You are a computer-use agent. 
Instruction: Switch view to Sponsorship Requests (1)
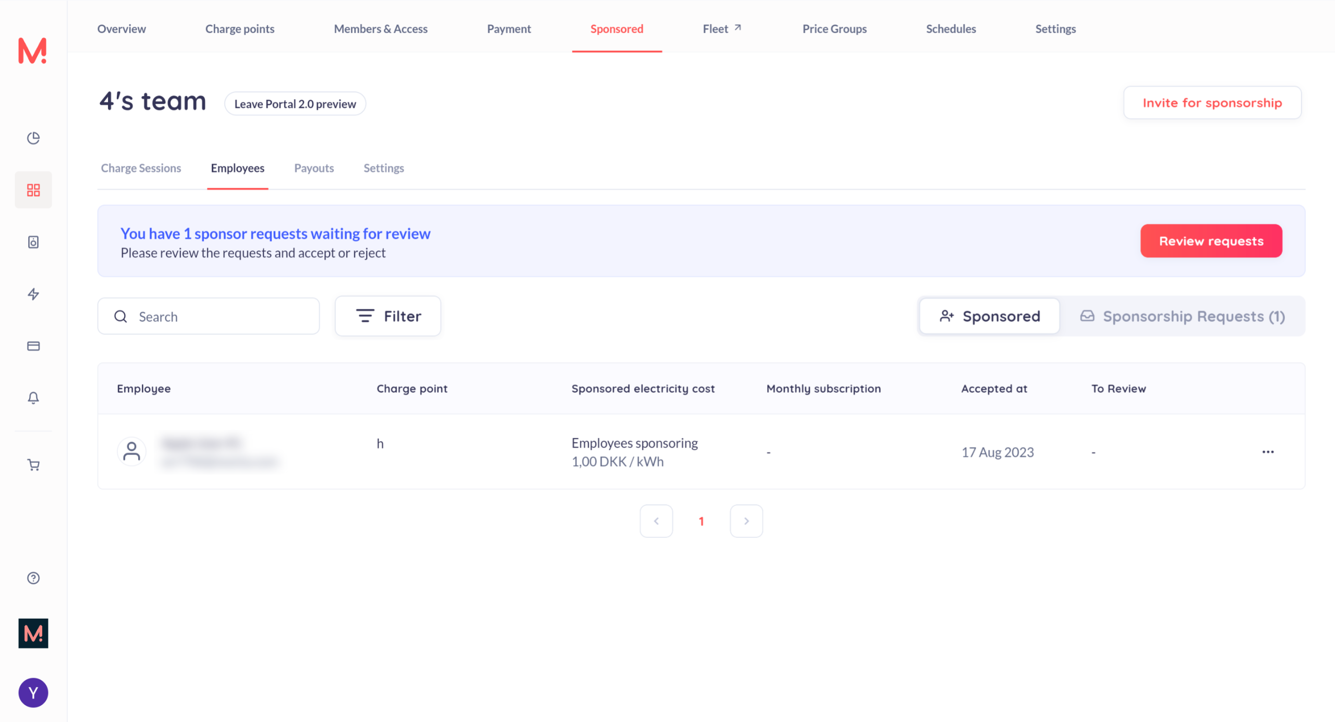(1182, 316)
